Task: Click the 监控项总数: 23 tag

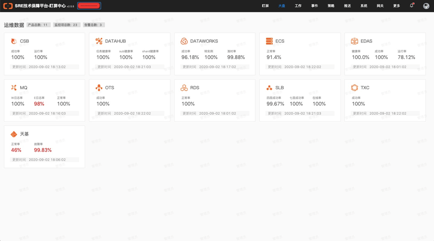Action: click(67, 25)
